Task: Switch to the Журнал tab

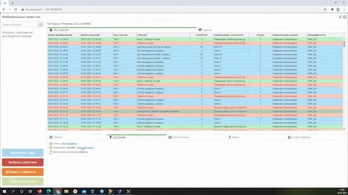Action: click(x=271, y=30)
